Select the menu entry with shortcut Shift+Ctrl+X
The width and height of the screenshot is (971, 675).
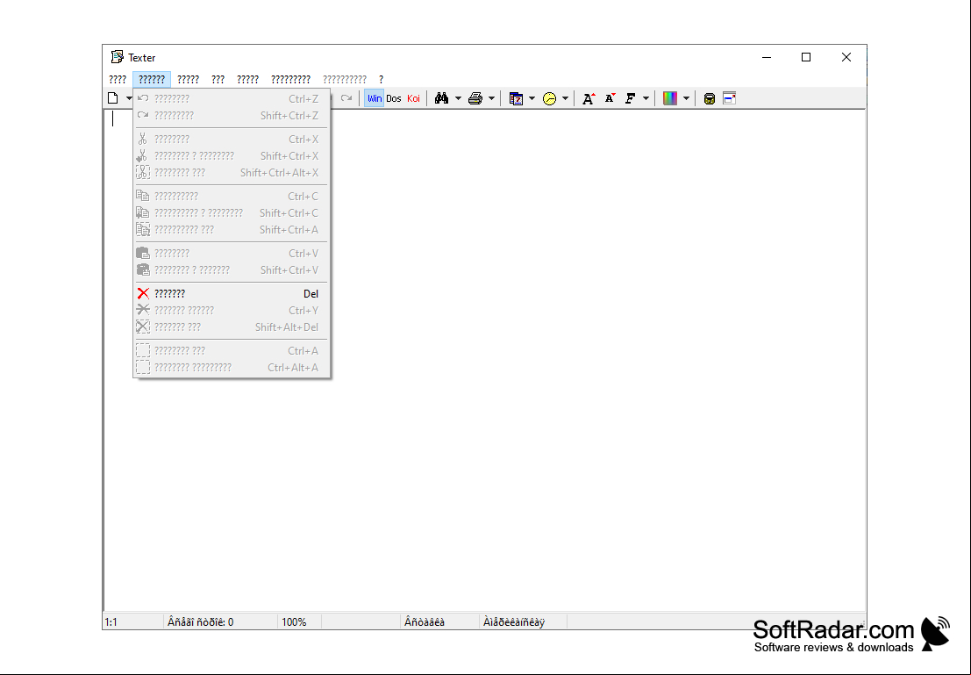[x=232, y=155]
